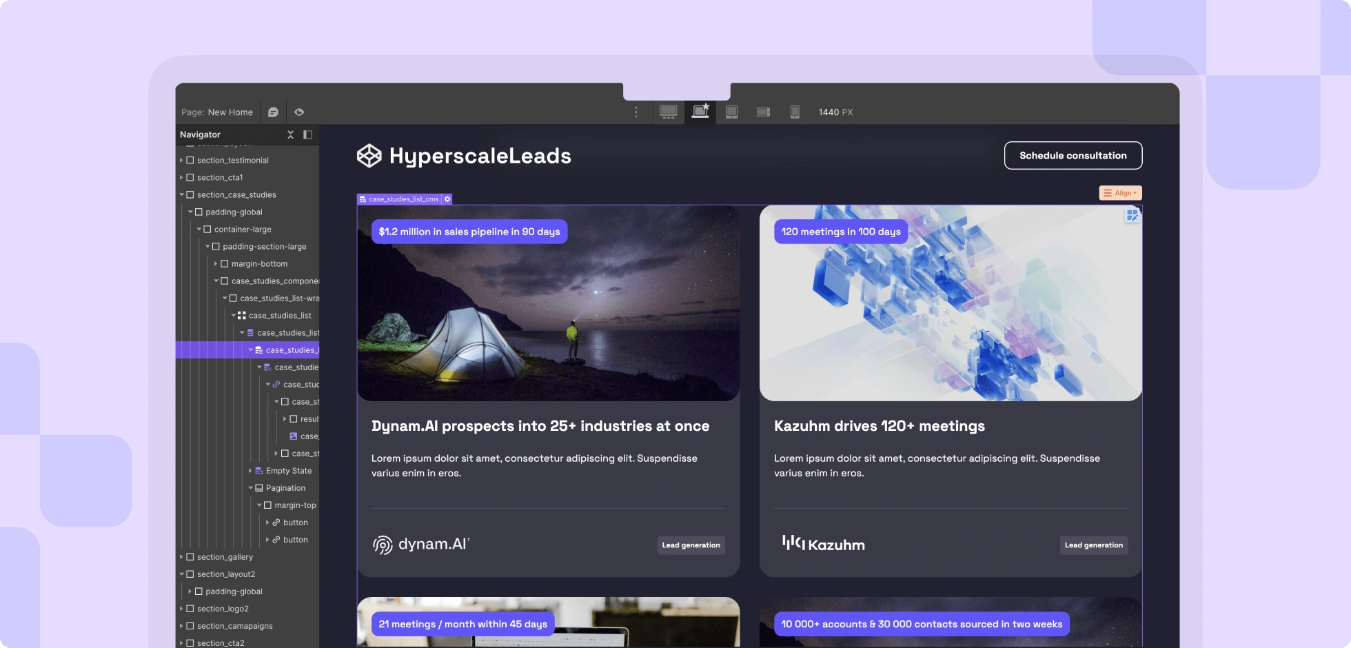Collapse the section_layout2 node arrow
Image resolution: width=1351 pixels, height=648 pixels.
(181, 574)
